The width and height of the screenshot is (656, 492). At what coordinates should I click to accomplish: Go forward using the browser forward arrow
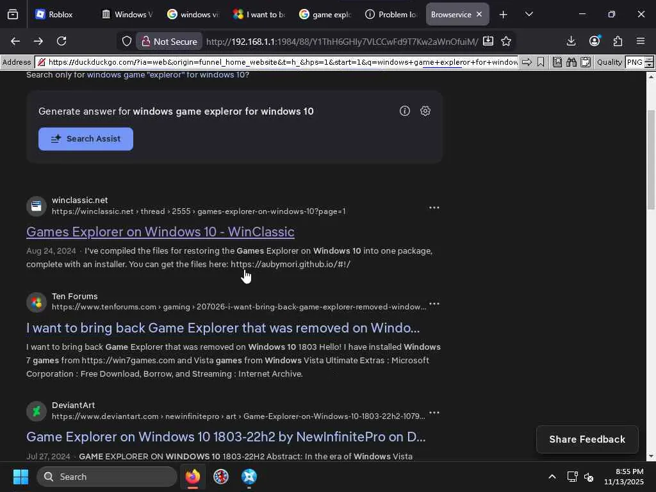pyautogui.click(x=38, y=41)
